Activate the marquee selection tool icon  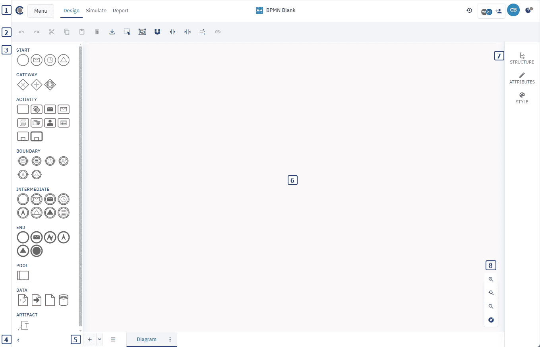(x=127, y=32)
